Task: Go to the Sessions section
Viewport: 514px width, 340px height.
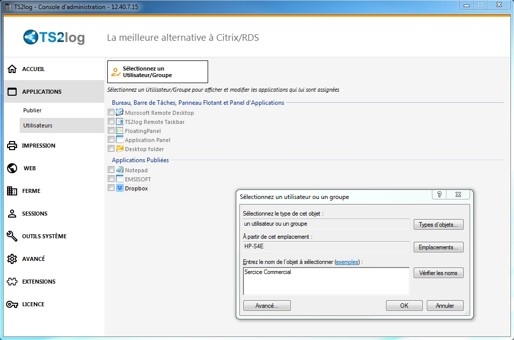Action: [x=54, y=214]
